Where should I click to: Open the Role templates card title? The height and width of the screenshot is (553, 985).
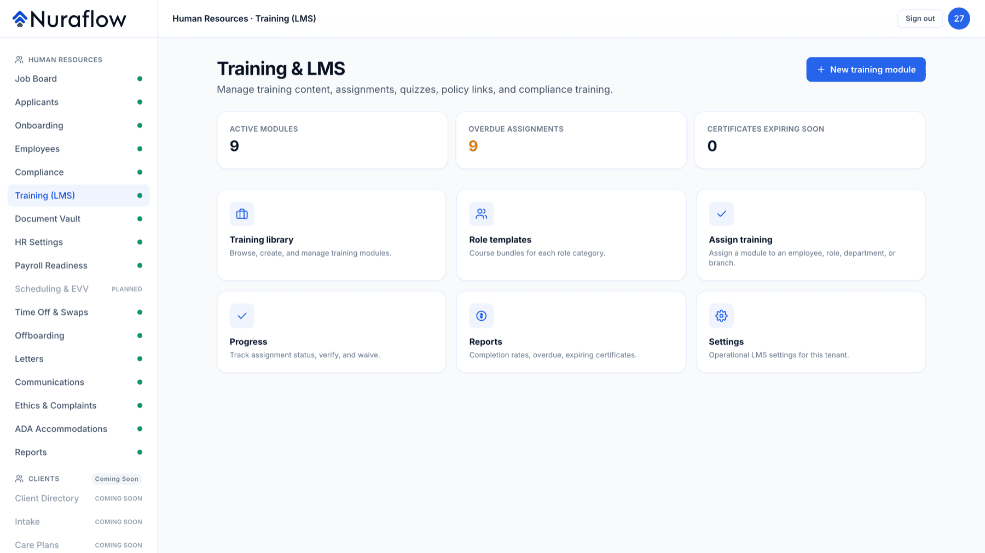[x=500, y=240]
